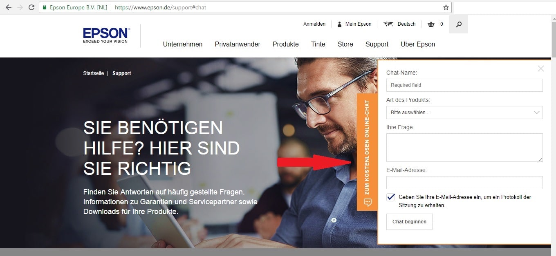Viewport: 556px width, 256px height.
Task: Open the Produkte menu
Action: tap(286, 44)
